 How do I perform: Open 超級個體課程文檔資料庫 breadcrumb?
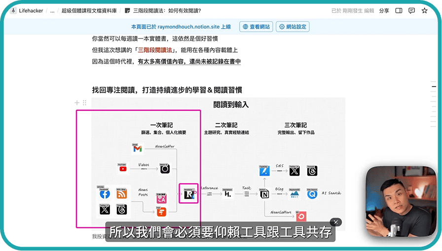[89, 11]
